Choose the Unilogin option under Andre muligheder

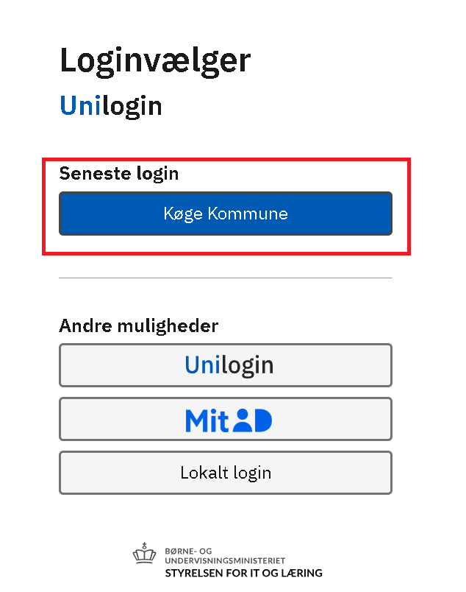(x=225, y=364)
